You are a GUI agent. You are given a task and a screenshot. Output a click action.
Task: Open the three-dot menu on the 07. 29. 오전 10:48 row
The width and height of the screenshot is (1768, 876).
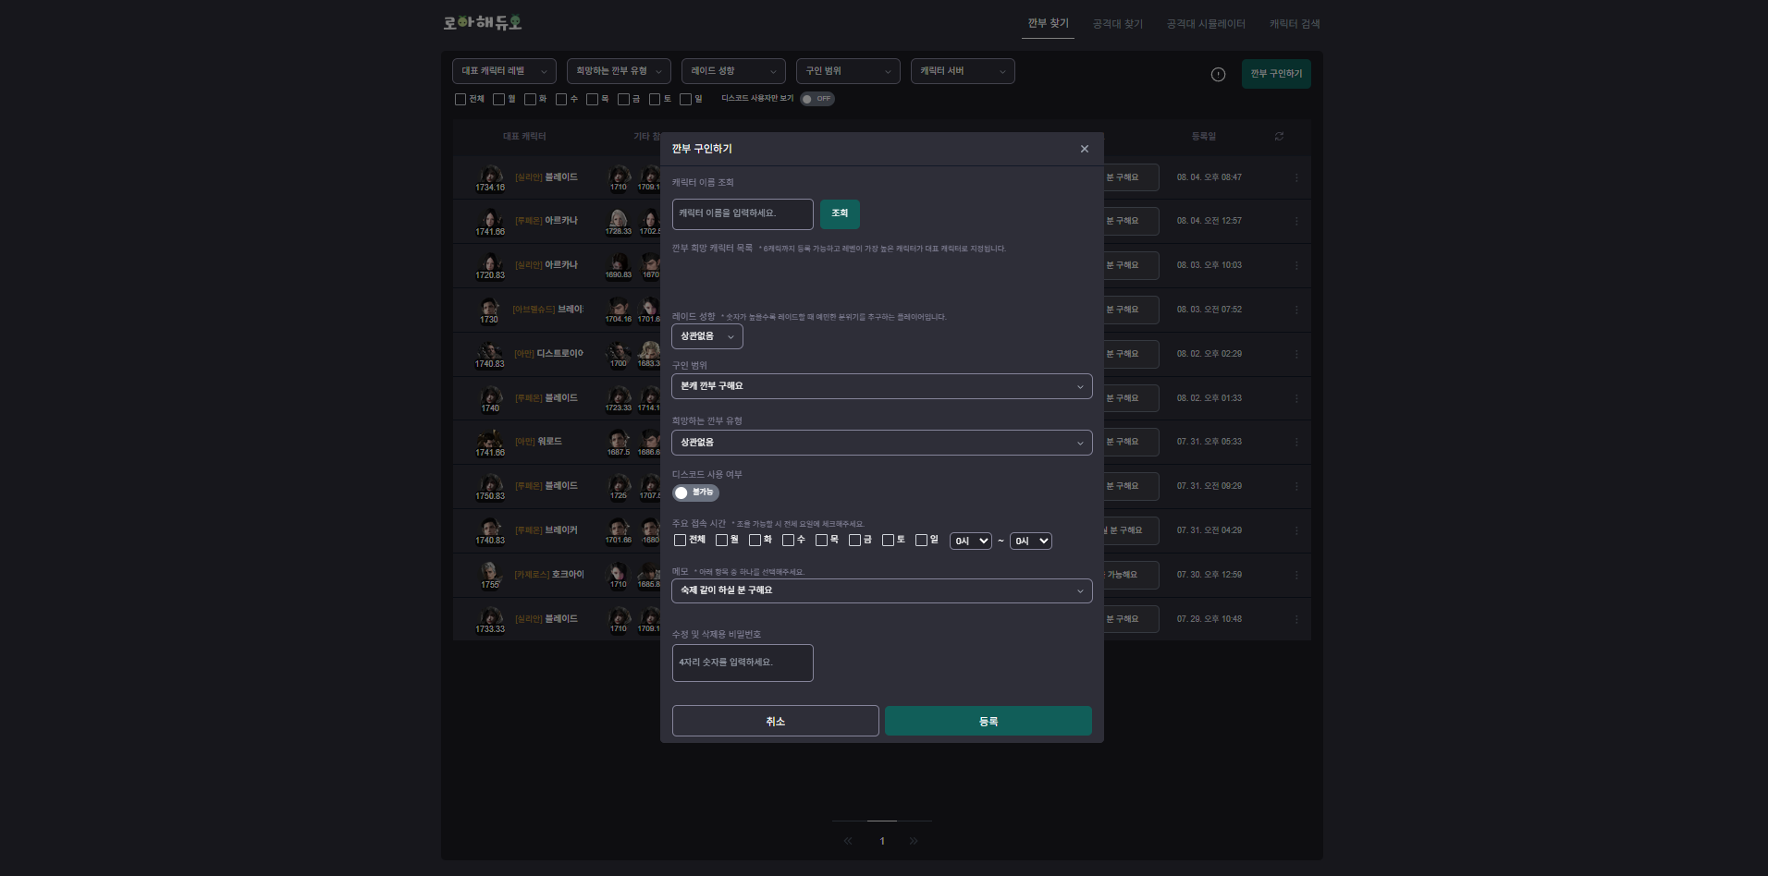1295,619
